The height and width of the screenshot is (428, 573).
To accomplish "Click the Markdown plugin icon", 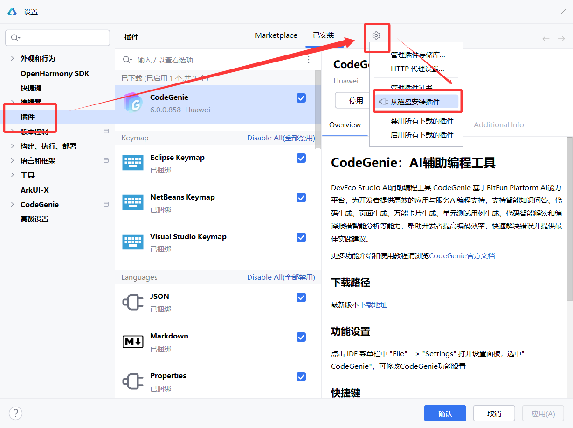I will point(133,342).
